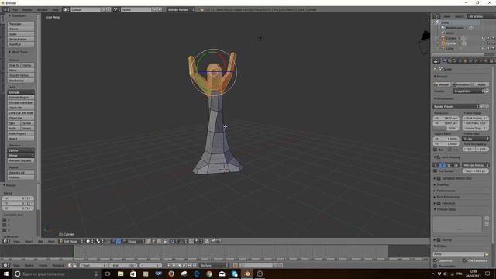Open the Render Presets dropdown
The image size is (496, 279).
(x=456, y=107)
